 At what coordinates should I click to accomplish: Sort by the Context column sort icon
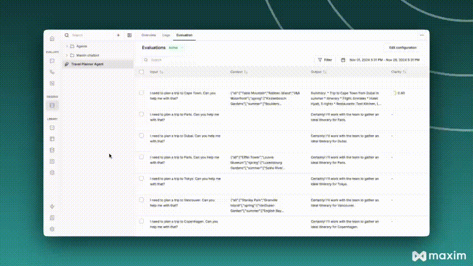click(x=246, y=72)
